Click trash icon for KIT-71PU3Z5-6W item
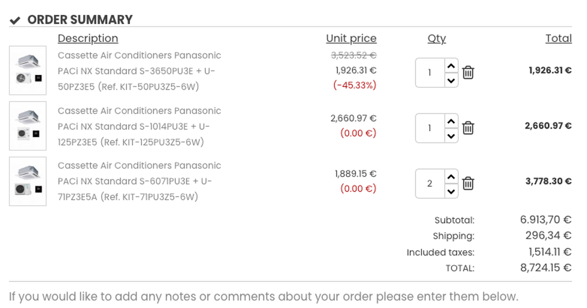 tap(468, 184)
